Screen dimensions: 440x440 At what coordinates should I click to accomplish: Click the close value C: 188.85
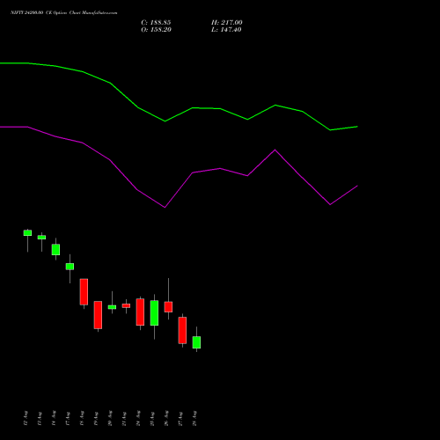156,23
